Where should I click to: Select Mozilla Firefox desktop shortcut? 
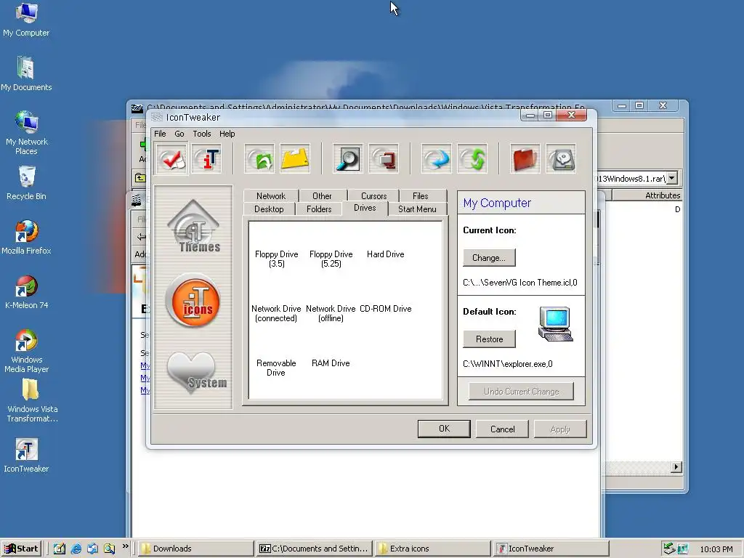point(26,238)
